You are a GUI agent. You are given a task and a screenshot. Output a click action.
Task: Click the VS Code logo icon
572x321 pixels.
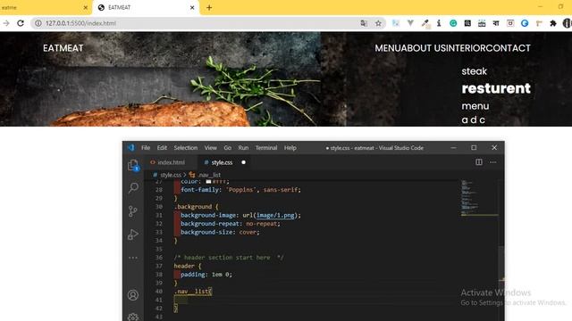[x=131, y=147]
